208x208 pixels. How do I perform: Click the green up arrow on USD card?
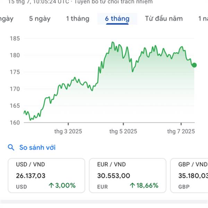[x=51, y=185]
